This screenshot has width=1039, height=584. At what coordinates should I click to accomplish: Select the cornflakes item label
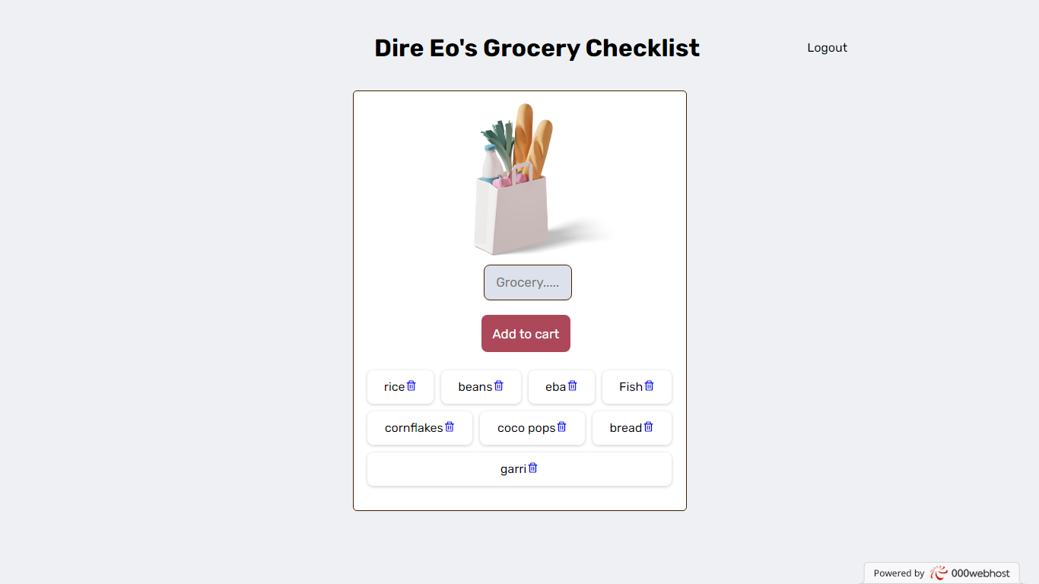pos(414,428)
